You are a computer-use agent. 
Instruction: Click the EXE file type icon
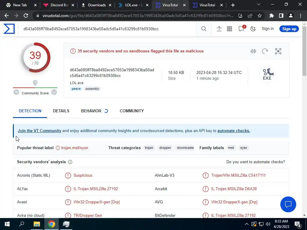coord(267,74)
